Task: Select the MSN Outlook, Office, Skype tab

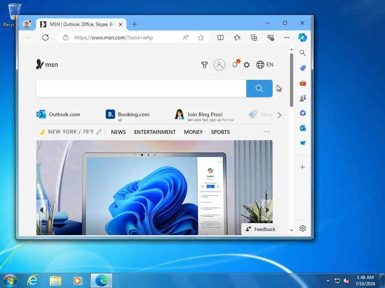Action: point(81,24)
